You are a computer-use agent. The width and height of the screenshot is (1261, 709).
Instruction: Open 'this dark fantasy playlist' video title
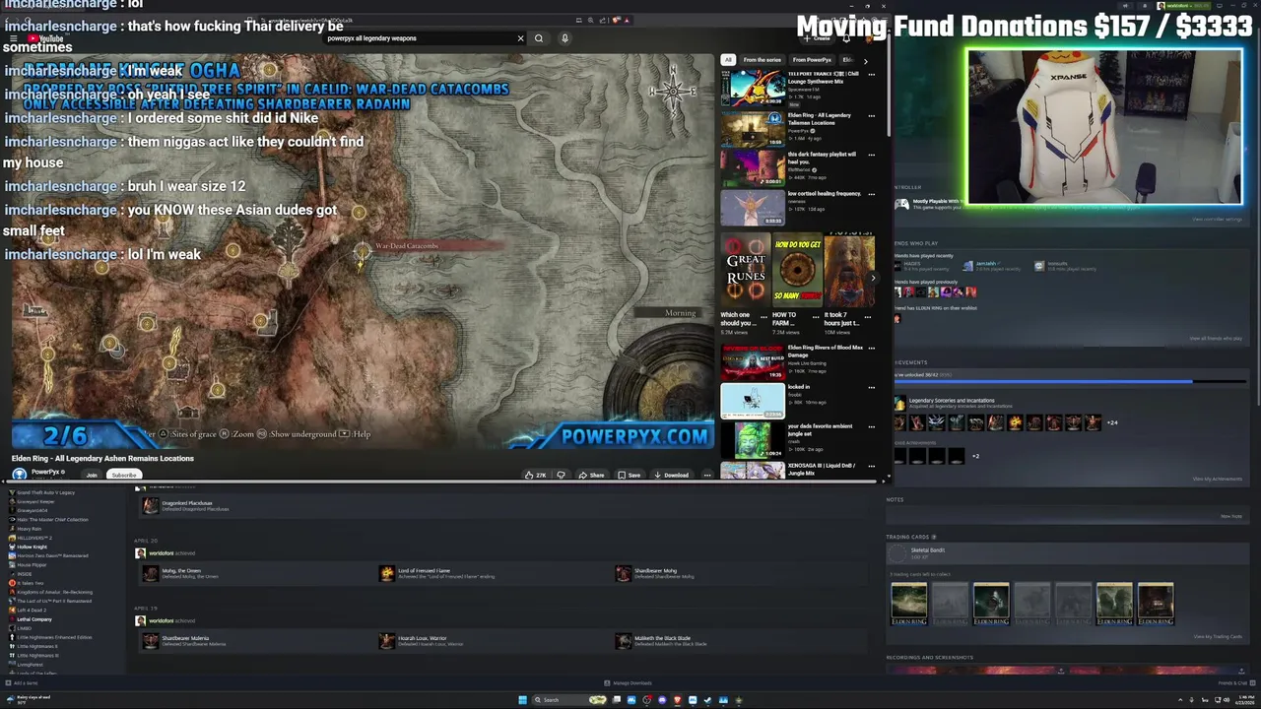(822, 159)
